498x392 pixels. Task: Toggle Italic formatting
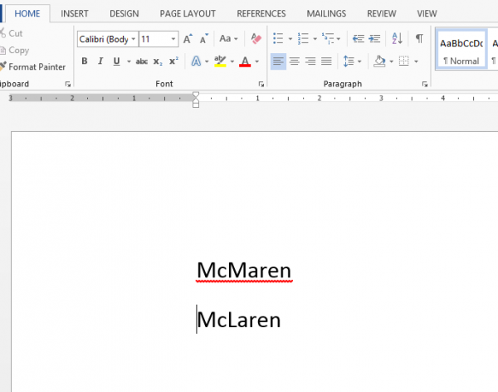(x=100, y=61)
